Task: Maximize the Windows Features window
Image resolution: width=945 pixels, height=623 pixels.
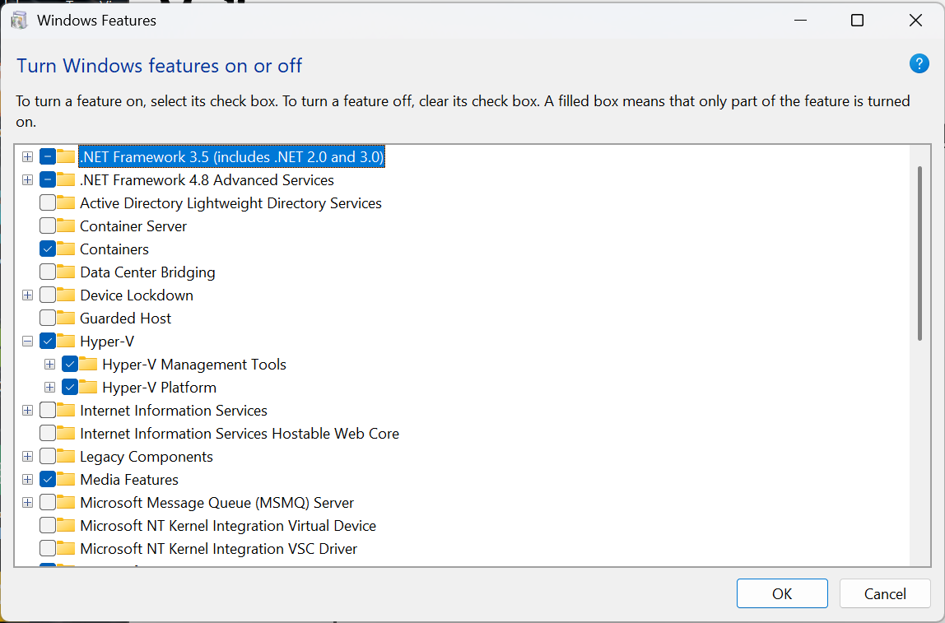Action: coord(857,20)
